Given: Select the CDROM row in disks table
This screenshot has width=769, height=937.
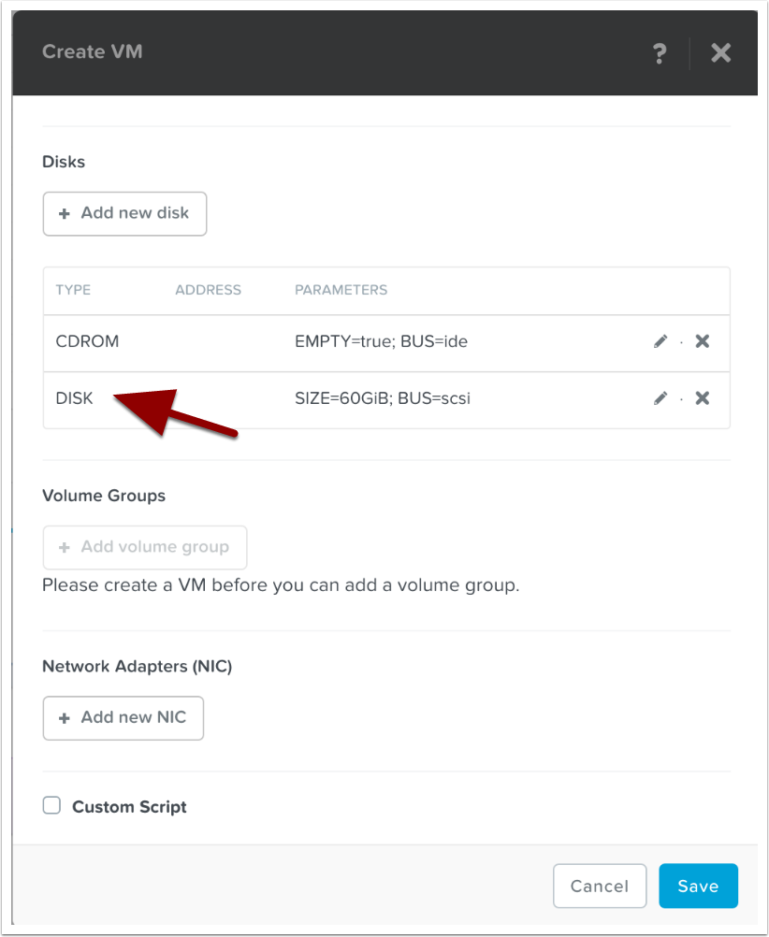Looking at the screenshot, I should click(87, 341).
